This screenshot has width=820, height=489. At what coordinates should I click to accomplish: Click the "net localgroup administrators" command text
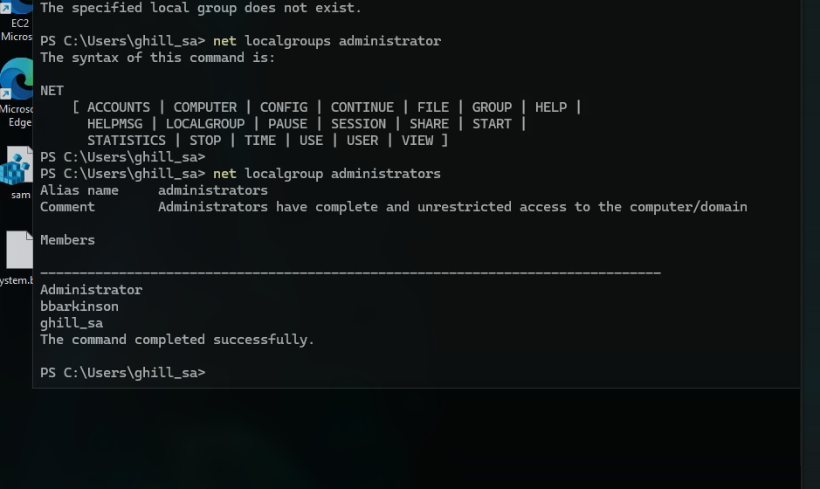tap(327, 174)
